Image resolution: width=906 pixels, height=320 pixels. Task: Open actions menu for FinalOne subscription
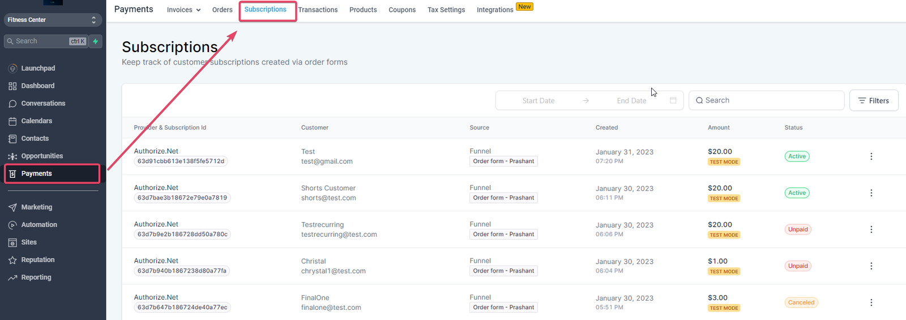click(871, 302)
